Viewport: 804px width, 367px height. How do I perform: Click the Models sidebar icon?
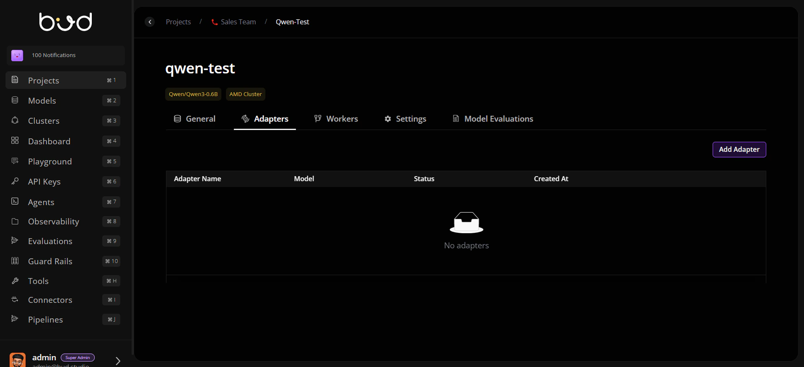[x=15, y=100]
